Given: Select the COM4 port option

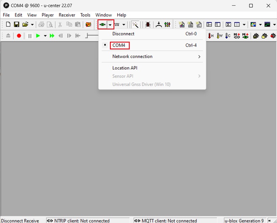Looking at the screenshot, I should pos(119,45).
